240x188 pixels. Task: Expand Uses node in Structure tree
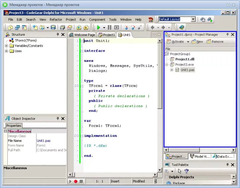6,51
